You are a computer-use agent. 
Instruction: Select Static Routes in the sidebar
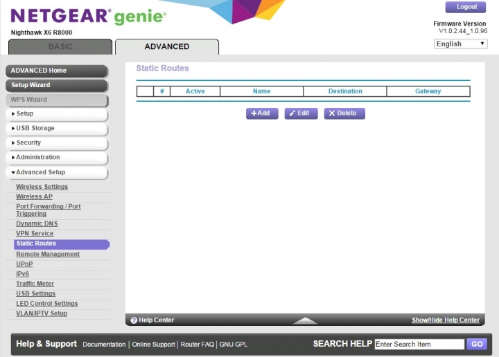click(x=62, y=244)
